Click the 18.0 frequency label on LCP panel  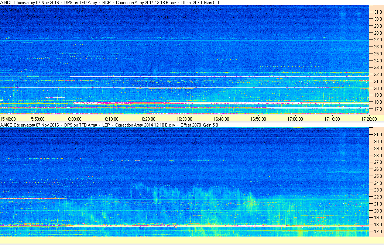point(378,224)
